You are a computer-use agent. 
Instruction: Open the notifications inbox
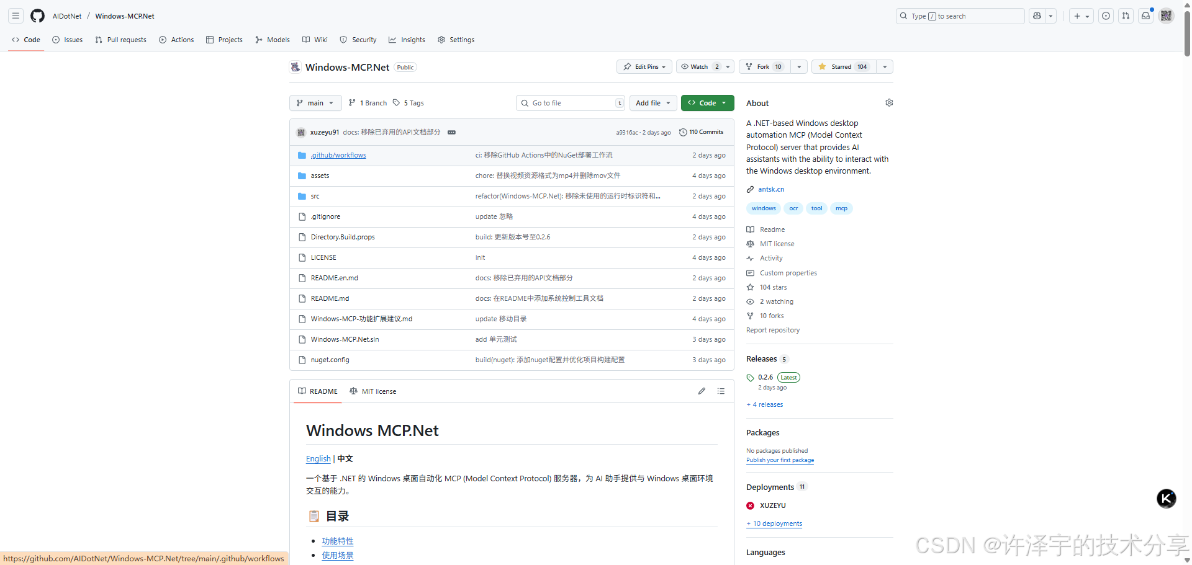(1146, 16)
